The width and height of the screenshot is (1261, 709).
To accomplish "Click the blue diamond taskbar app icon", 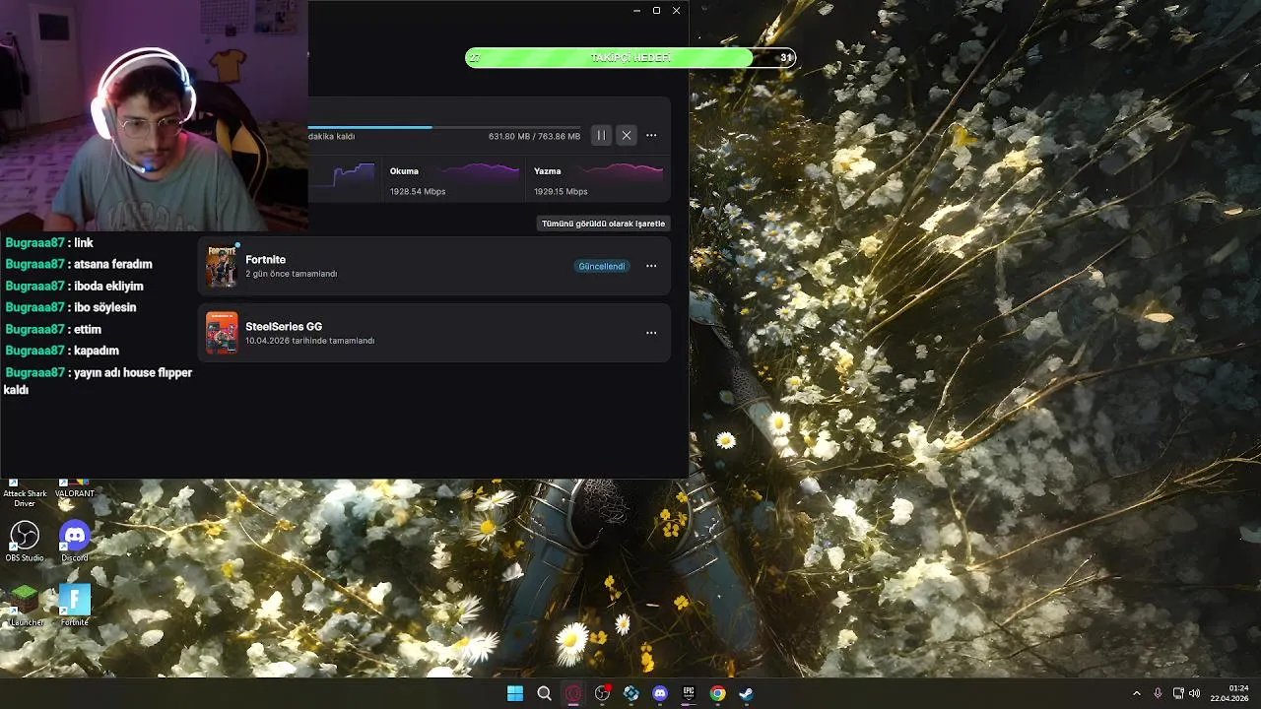I will (x=631, y=693).
